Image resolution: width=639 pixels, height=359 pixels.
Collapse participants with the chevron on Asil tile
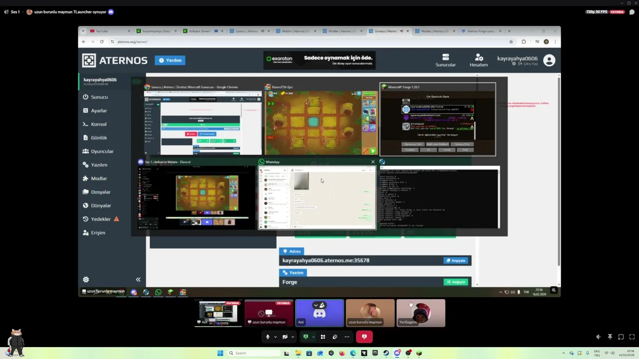point(316,305)
